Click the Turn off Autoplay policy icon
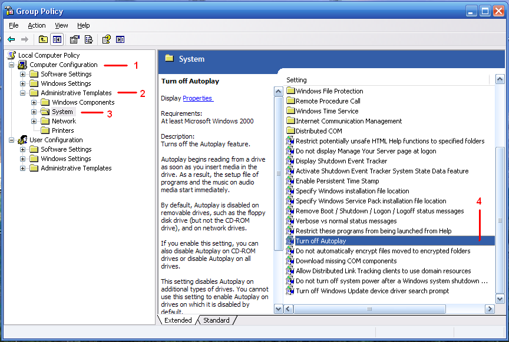The height and width of the screenshot is (342, 509). coord(290,241)
